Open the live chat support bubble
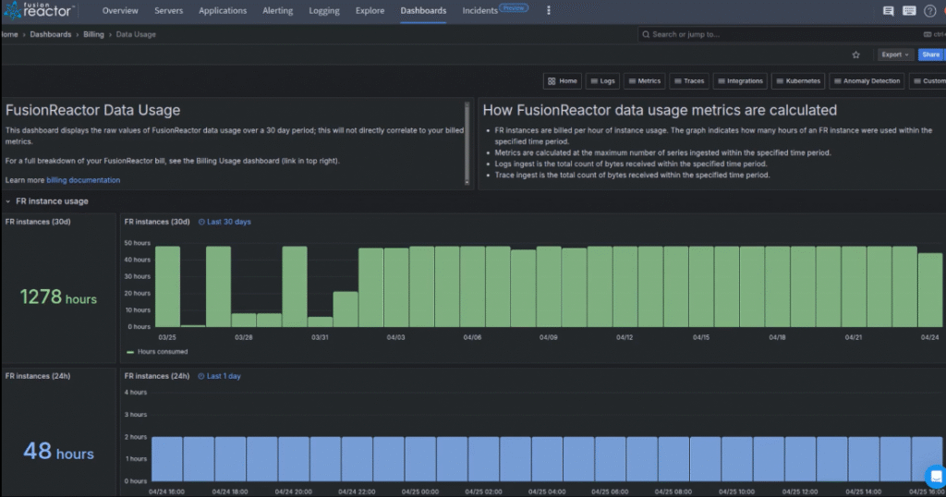The image size is (946, 497). click(936, 477)
